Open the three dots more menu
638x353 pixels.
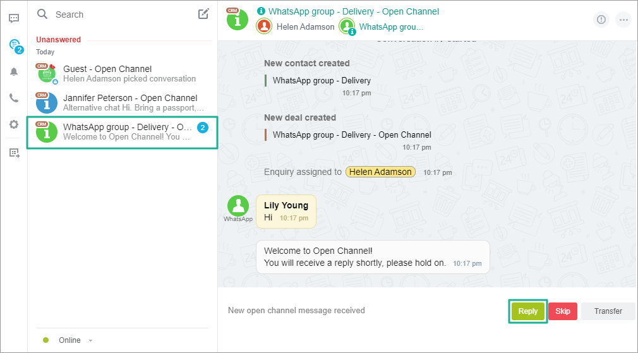click(623, 20)
